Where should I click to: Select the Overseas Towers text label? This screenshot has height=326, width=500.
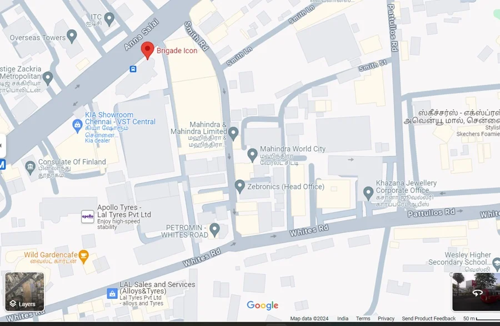pos(38,38)
